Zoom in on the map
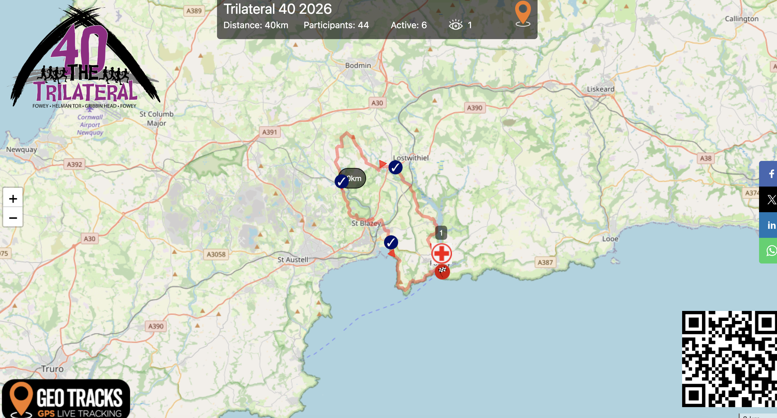Viewport: 777px width, 418px height. [13, 199]
